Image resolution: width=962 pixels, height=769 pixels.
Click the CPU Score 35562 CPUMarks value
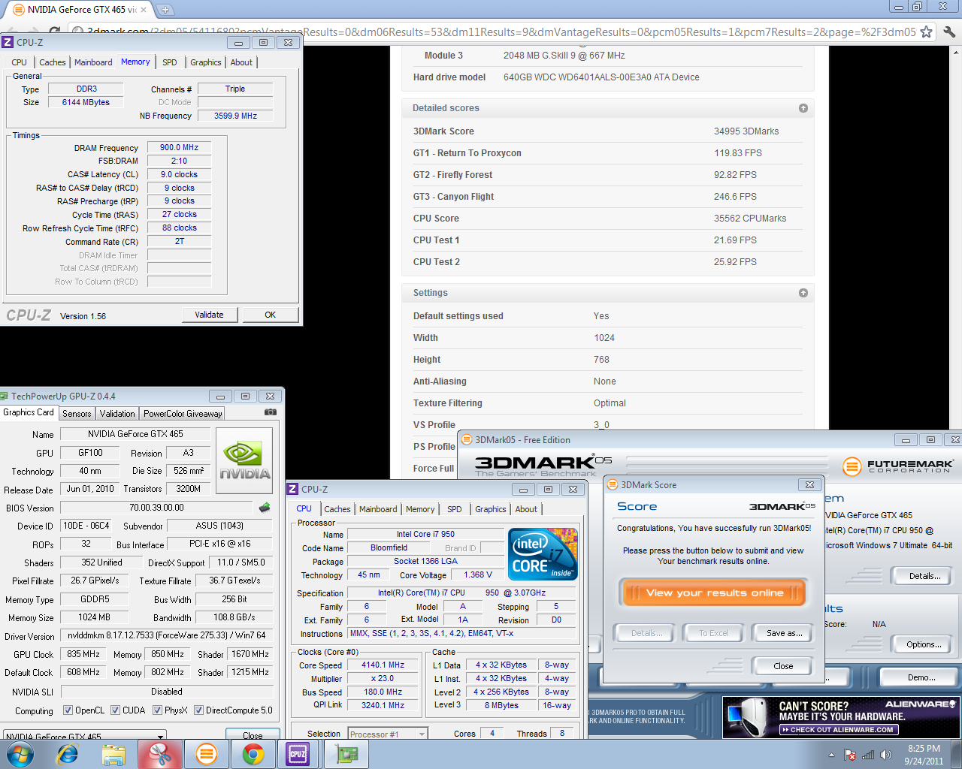(x=750, y=219)
